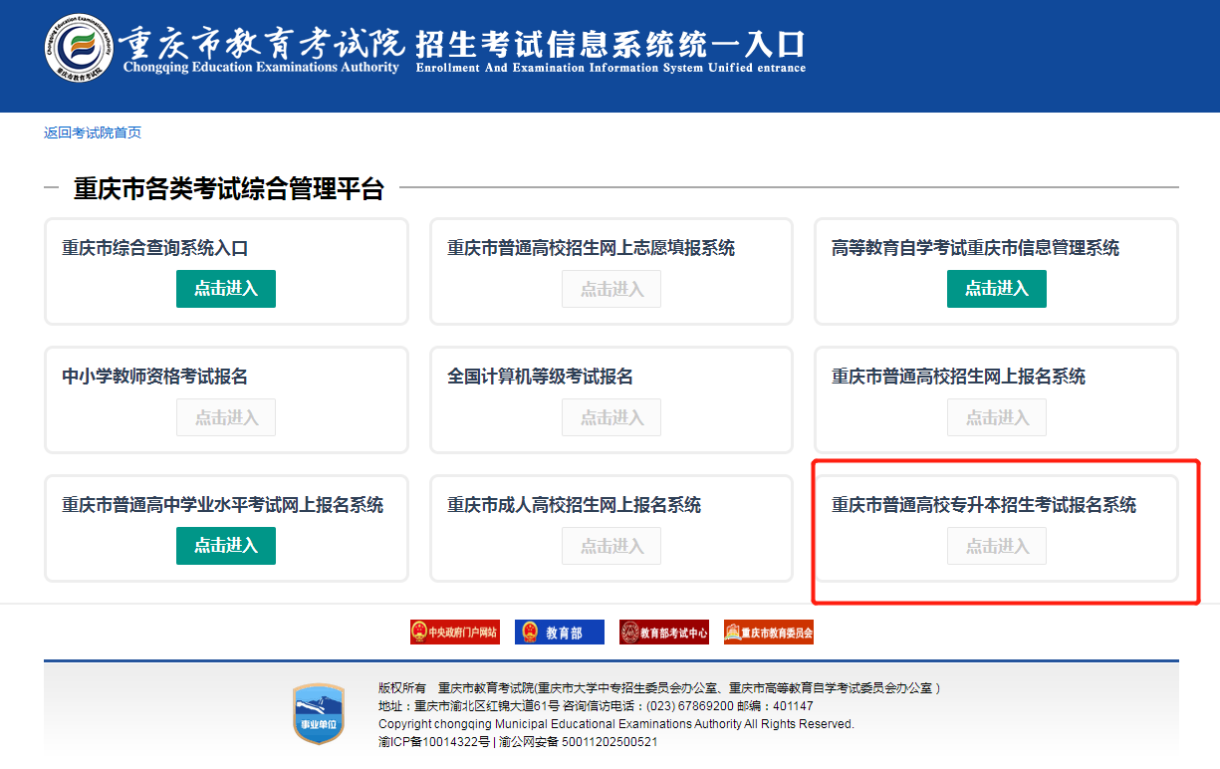Click the Chongqing Education Examinations Authority round logo
The height and width of the screenshot is (769, 1220).
(x=79, y=47)
